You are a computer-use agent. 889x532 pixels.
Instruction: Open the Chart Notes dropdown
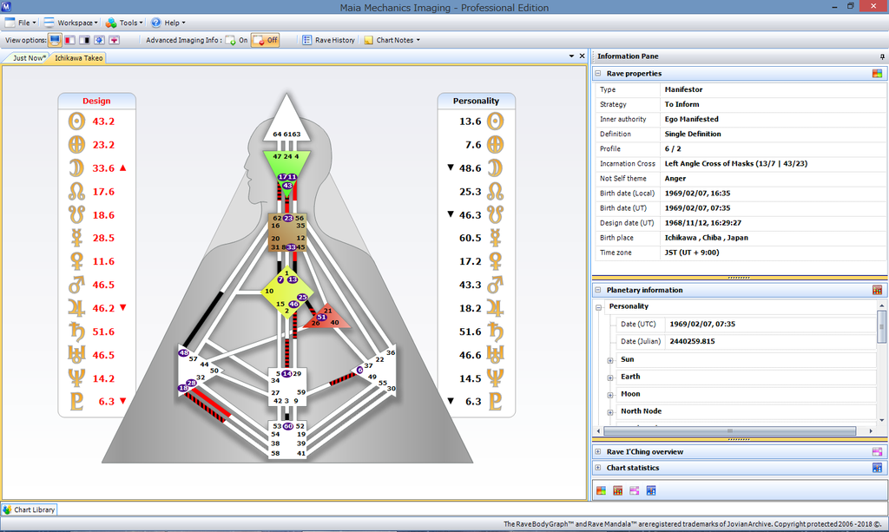click(x=392, y=40)
